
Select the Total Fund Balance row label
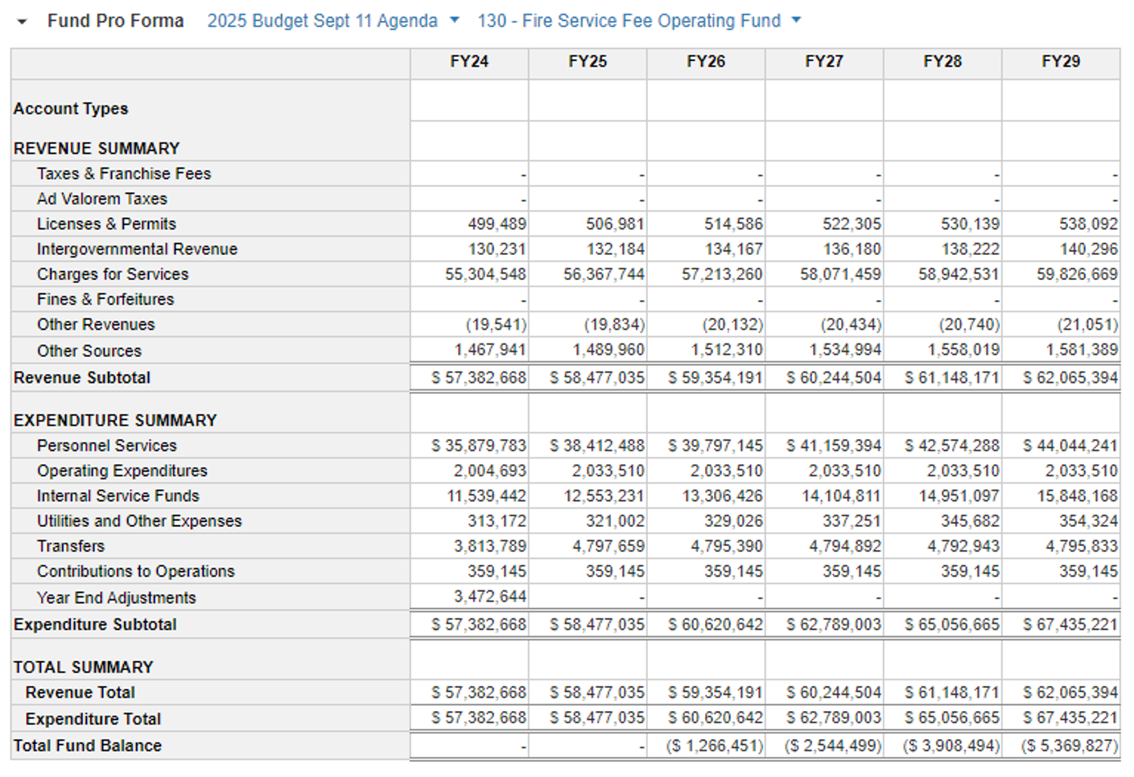point(88,746)
